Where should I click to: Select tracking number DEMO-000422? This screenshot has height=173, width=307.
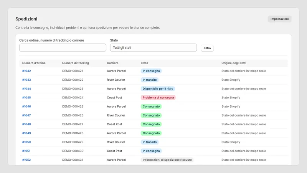(x=73, y=80)
